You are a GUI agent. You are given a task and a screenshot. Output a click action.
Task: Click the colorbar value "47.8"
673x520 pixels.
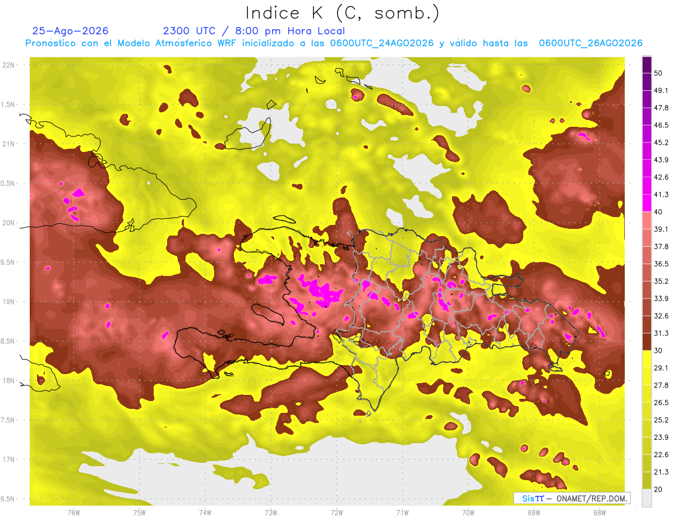[661, 108]
